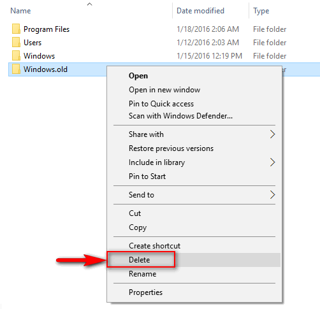
Task: Click the Windows.old folder icon
Action: tap(16, 69)
